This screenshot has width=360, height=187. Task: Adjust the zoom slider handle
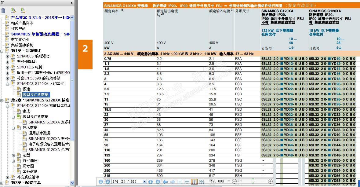coord(253,181)
